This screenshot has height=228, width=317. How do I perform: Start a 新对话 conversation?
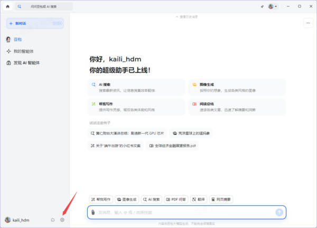(35, 23)
